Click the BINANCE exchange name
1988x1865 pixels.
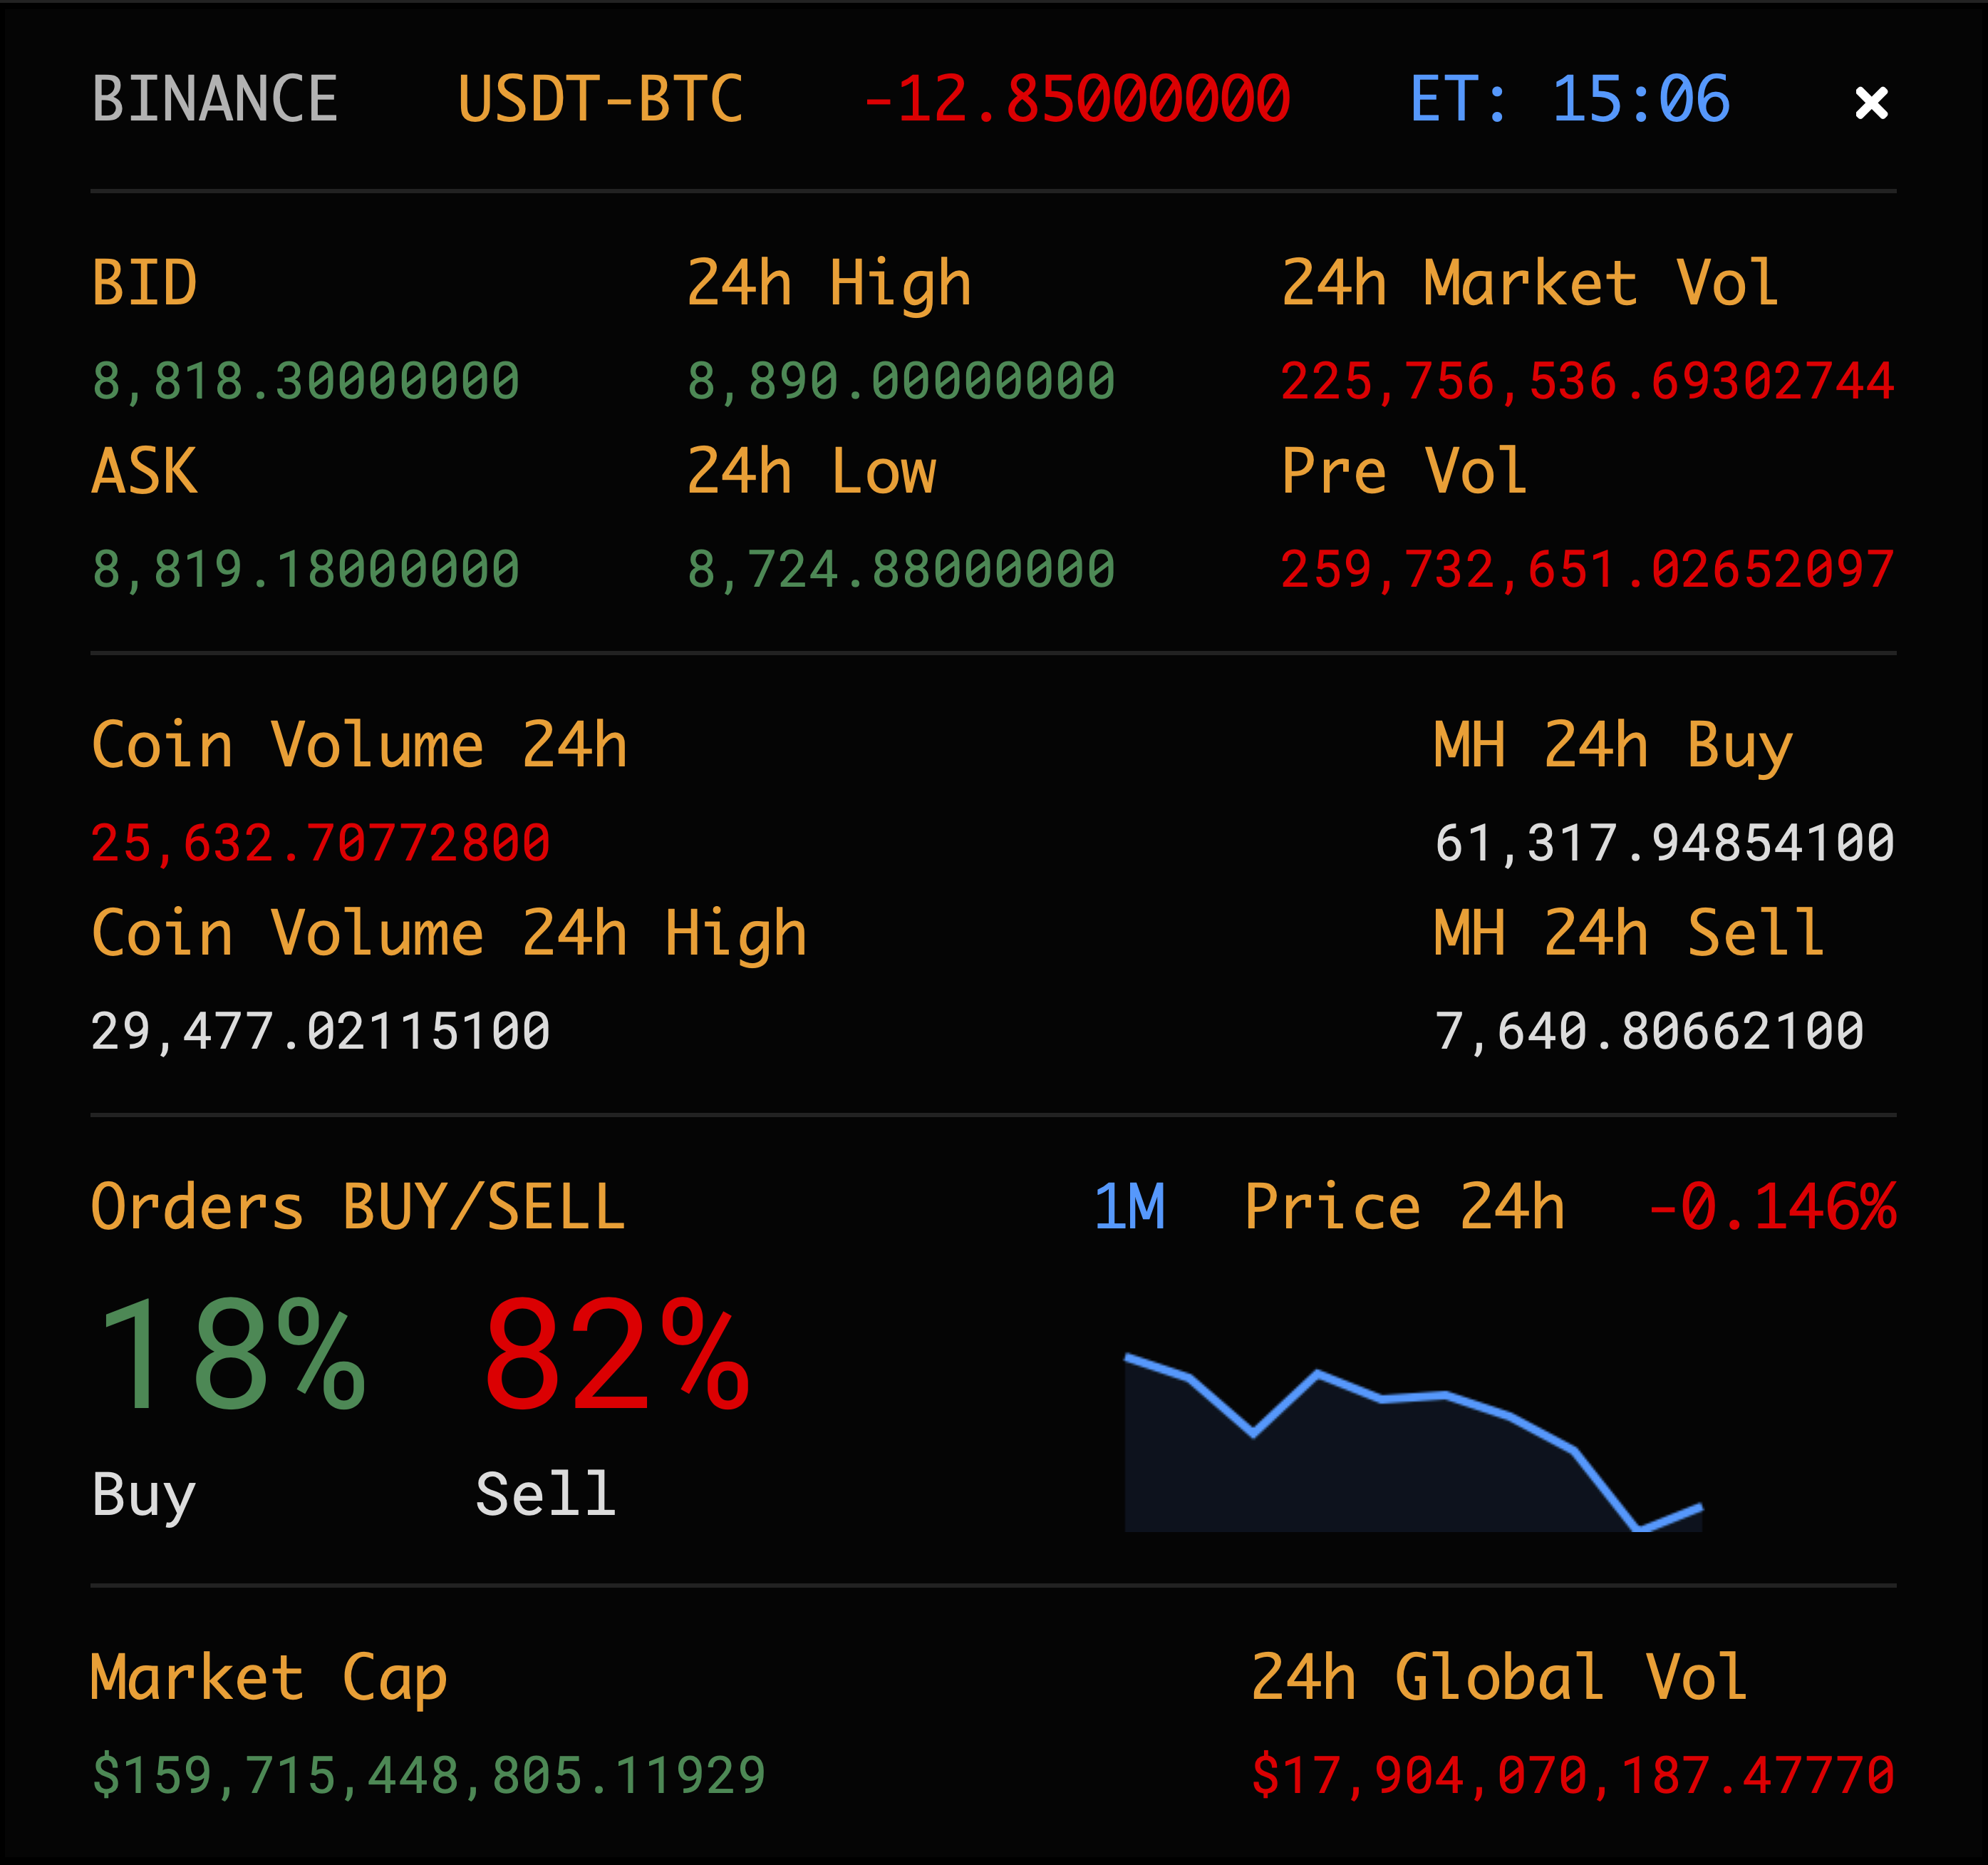coord(215,99)
